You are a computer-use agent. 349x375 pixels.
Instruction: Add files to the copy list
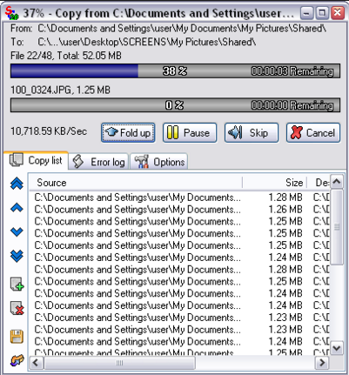[17, 284]
